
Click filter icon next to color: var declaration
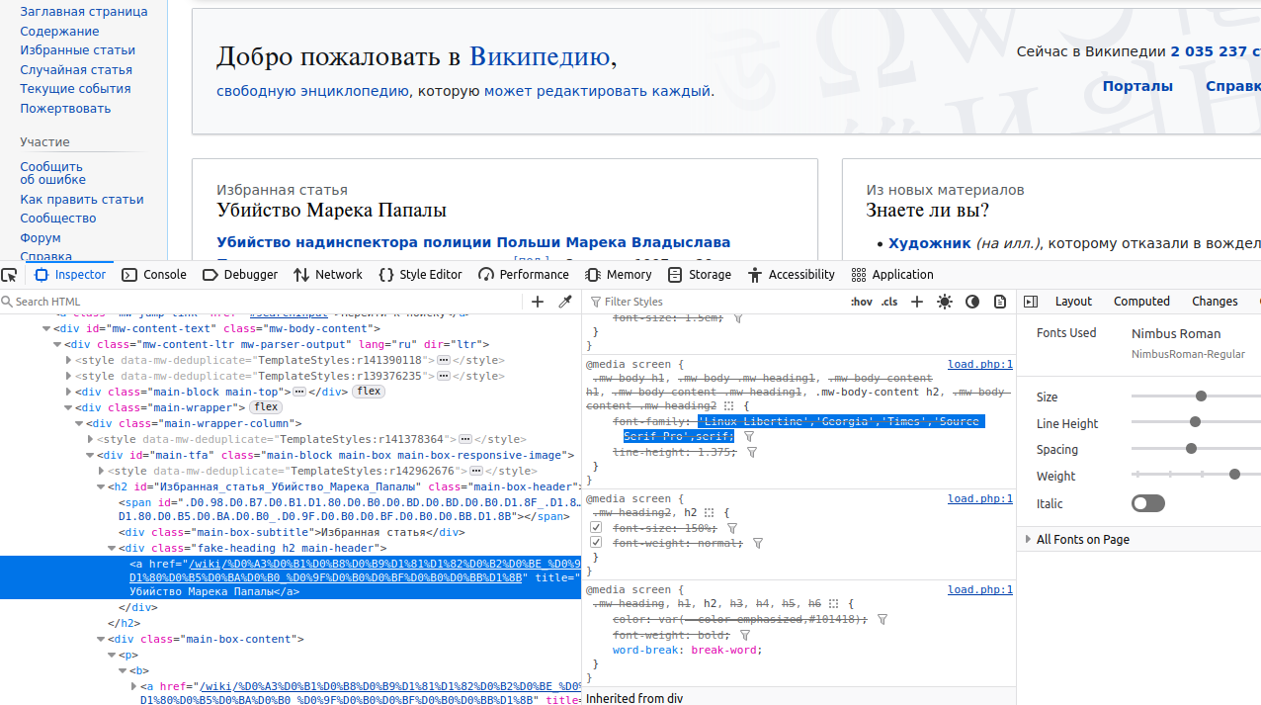(883, 619)
